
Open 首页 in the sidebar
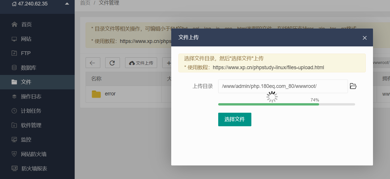pyautogui.click(x=26, y=25)
